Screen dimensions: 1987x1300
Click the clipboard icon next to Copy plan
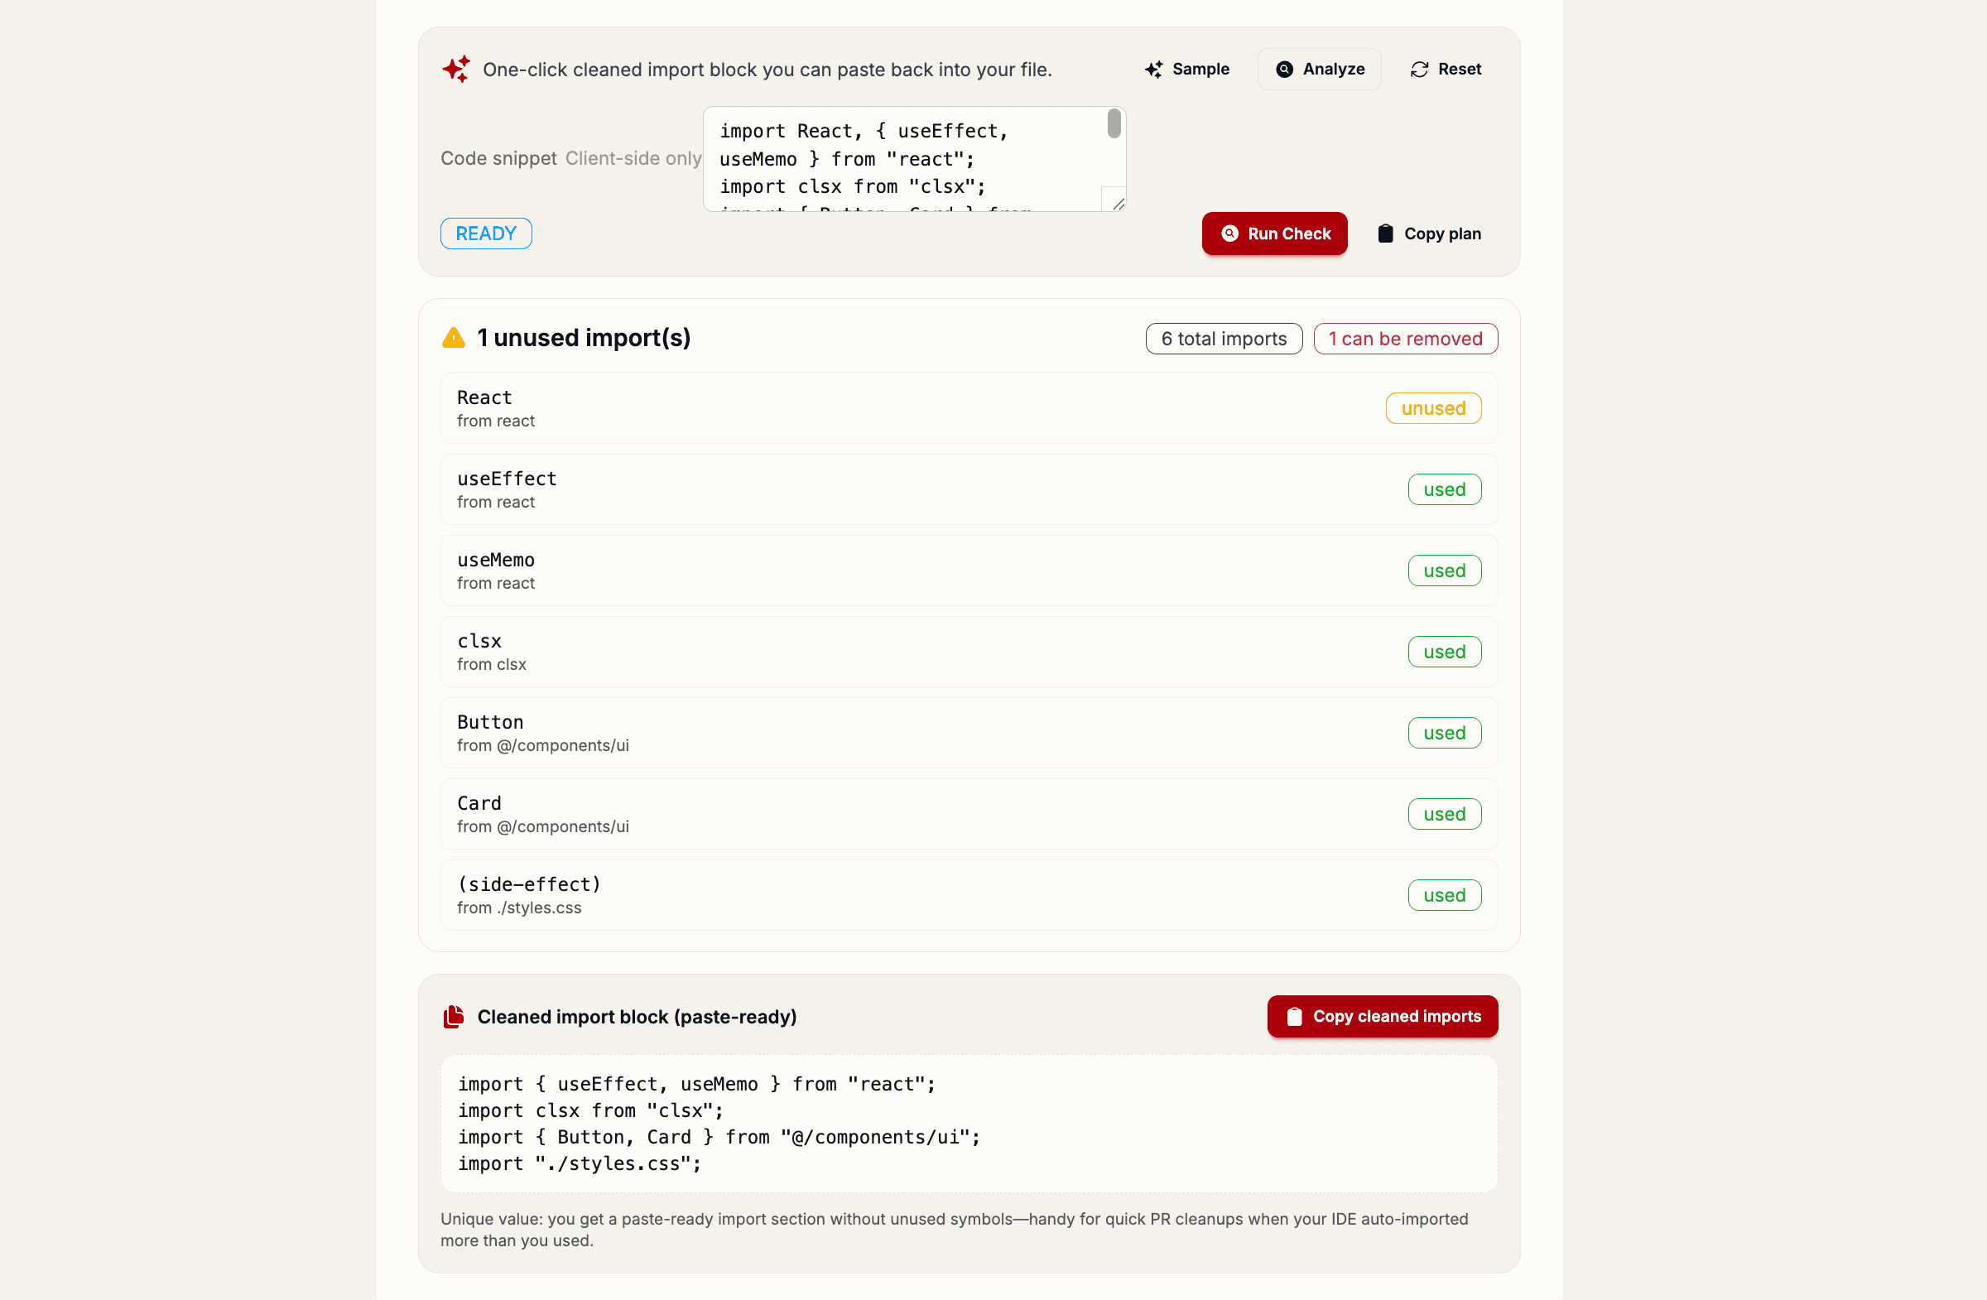coord(1385,234)
